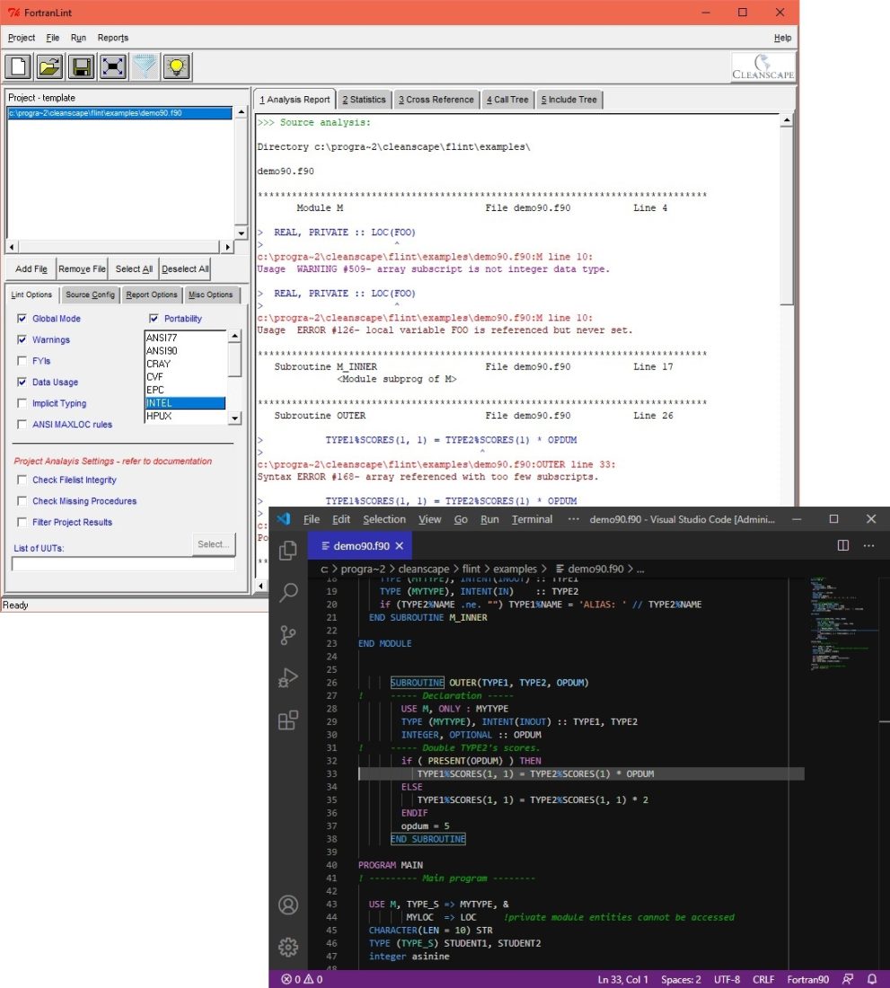890x988 pixels.
Task: Open editor More Actions ellipsis
Action: click(x=868, y=546)
